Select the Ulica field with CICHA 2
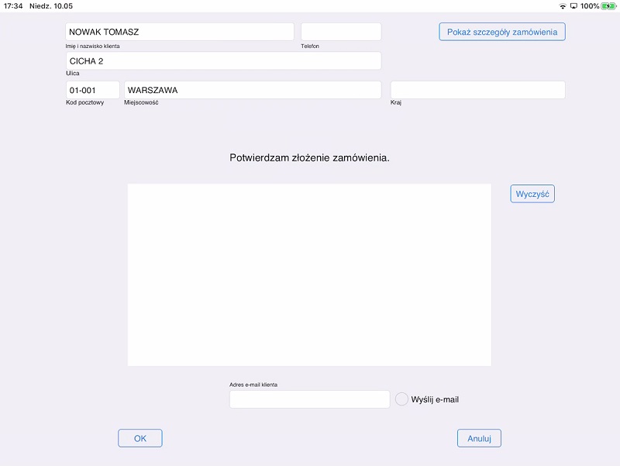This screenshot has width=620, height=466. (224, 61)
